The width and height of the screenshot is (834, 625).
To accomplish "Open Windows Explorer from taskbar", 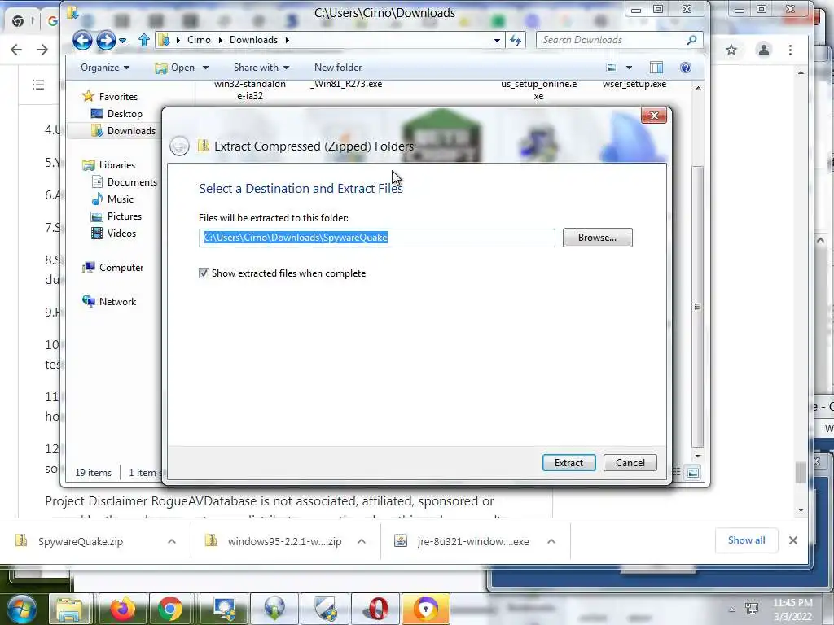I will coord(70,609).
